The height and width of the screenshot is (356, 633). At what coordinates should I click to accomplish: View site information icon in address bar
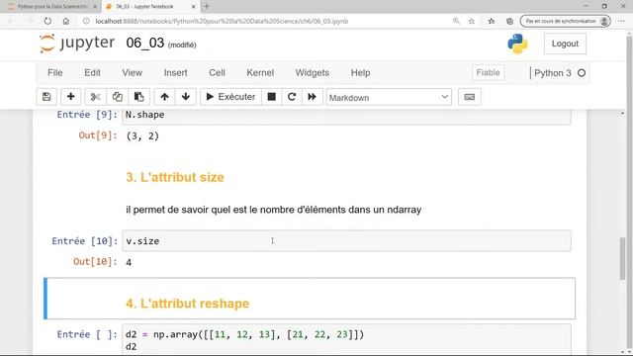[86, 21]
